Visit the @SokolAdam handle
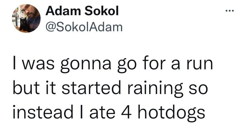 [x=84, y=27]
